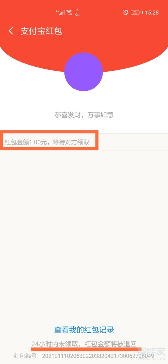
Task: Tap the 红包编号 serial number text
Action: click(x=84, y=356)
